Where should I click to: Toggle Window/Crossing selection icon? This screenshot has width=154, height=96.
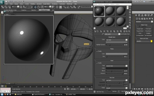[31, 7]
